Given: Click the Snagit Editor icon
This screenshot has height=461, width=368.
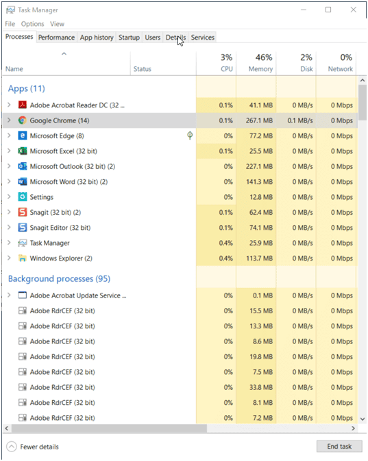Looking at the screenshot, I should (23, 227).
